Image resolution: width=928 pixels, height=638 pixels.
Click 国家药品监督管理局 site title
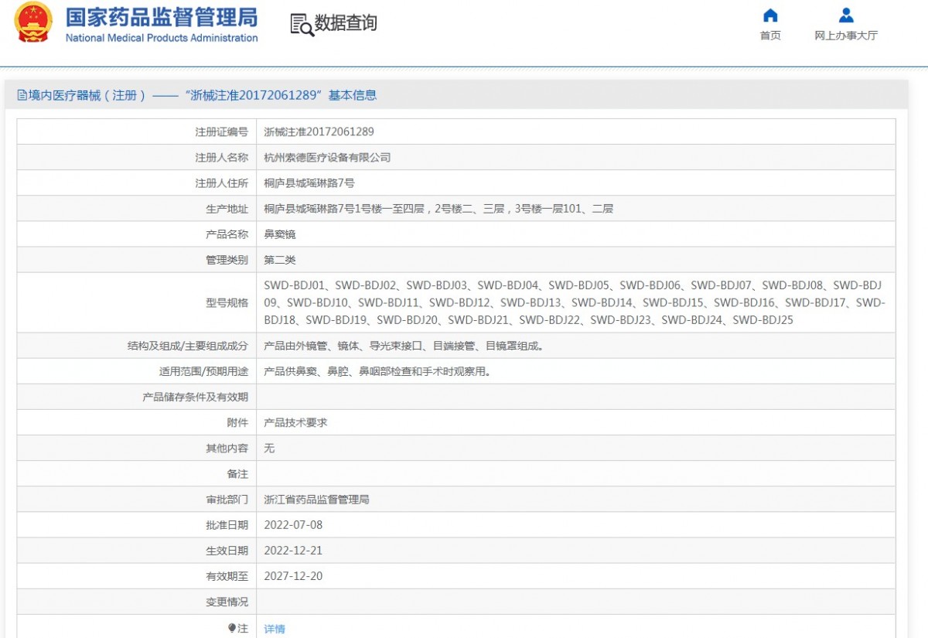[161, 17]
